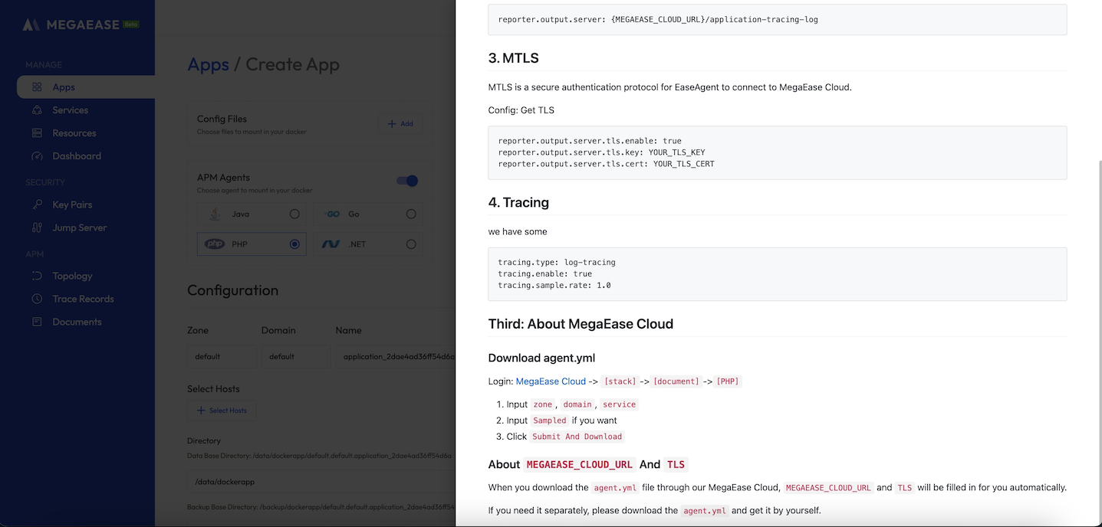Click the Documents icon in sidebar
This screenshot has width=1102, height=527.
[x=37, y=322]
